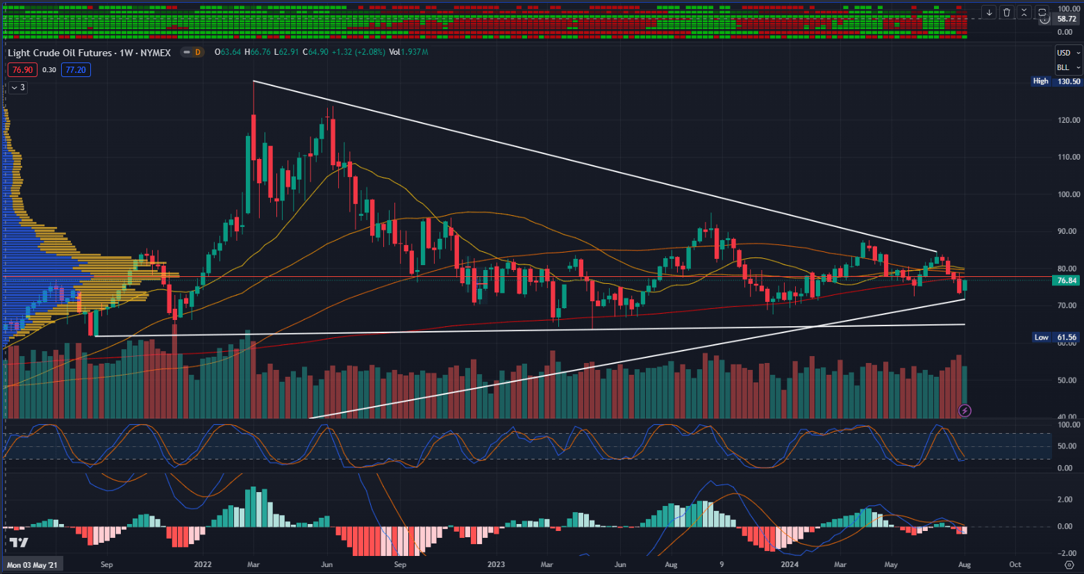Screen dimensions: 1084x574
Task: Click the O63.64 open value
Action: pos(228,52)
